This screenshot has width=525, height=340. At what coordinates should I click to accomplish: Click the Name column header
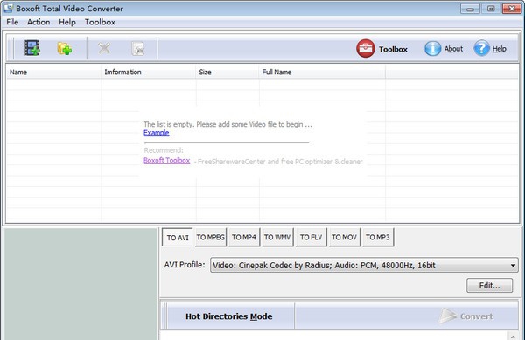coord(53,72)
